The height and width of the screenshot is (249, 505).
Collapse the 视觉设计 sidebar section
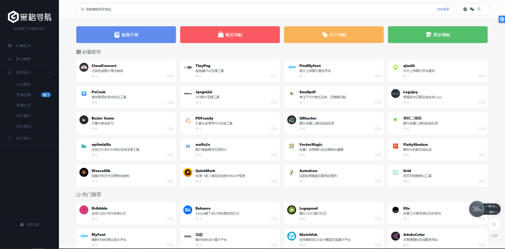click(49, 72)
